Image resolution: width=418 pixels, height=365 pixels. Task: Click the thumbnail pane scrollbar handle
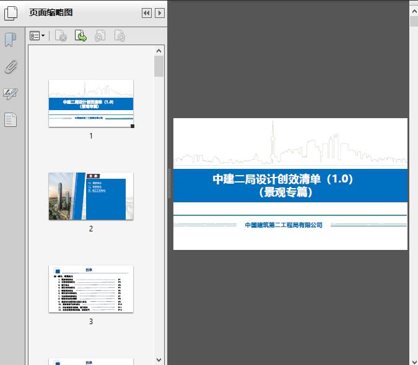(x=159, y=66)
